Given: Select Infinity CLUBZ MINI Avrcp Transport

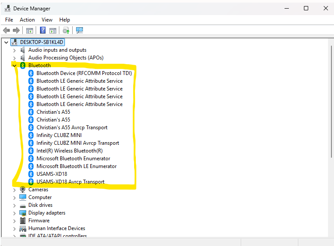Looking at the screenshot, I should point(78,143).
